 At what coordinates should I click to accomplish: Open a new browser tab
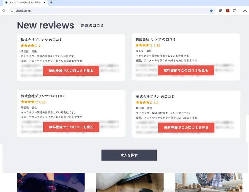pos(52,3)
